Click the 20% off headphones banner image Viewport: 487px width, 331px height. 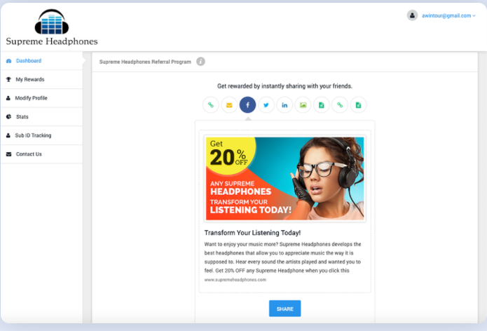click(284, 178)
